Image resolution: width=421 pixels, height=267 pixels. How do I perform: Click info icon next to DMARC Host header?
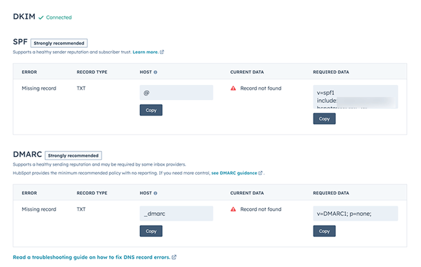[x=155, y=193]
